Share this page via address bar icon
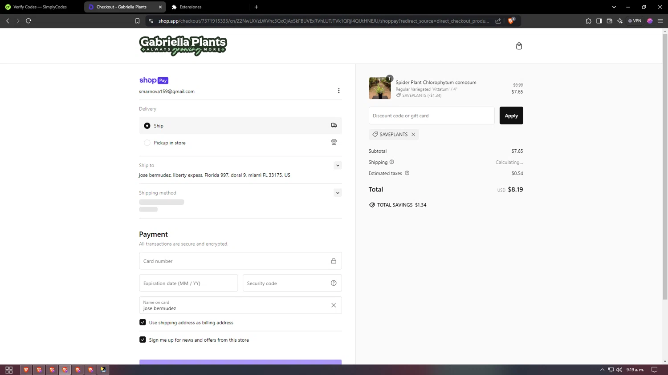 pyautogui.click(x=498, y=21)
